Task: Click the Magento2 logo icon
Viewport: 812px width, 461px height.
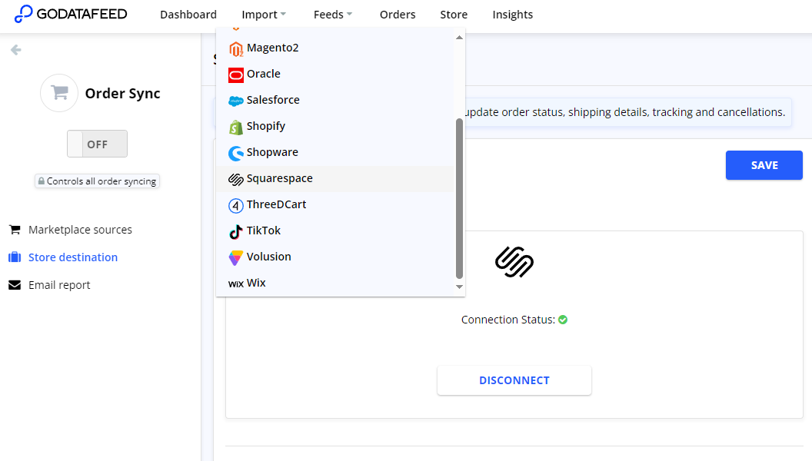Action: click(x=235, y=48)
